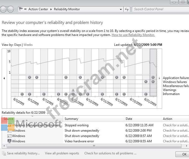Sort by the Action column header
This screenshot has height=159, width=189.
tap(175, 119)
